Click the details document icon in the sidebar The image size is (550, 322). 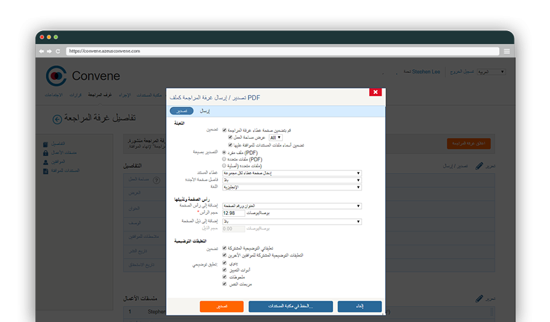click(x=46, y=144)
